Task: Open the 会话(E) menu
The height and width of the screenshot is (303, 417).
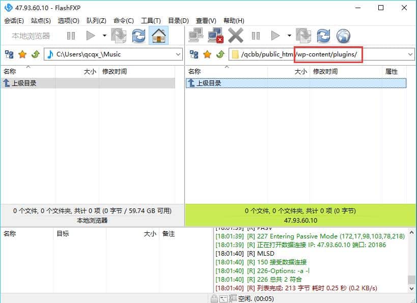Action: [14, 20]
